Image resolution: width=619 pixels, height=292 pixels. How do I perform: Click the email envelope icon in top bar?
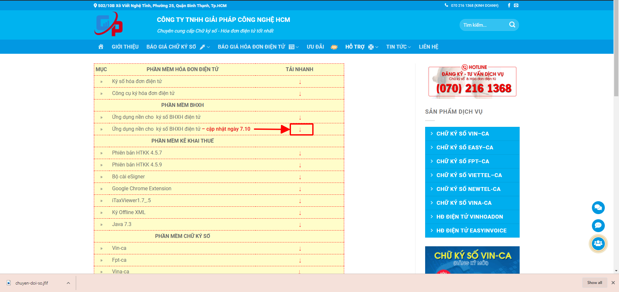pos(516,5)
